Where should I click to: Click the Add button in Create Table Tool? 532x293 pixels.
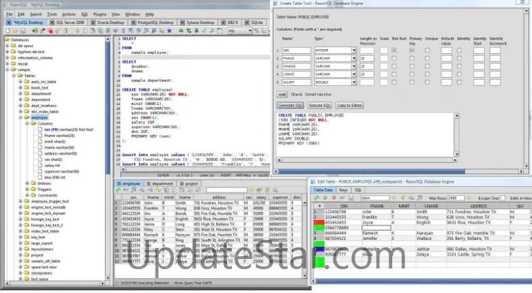pos(282,94)
